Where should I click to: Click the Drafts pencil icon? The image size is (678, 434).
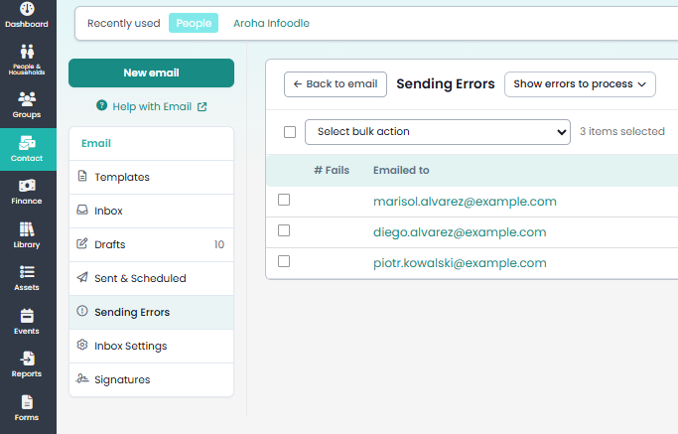[x=82, y=243]
